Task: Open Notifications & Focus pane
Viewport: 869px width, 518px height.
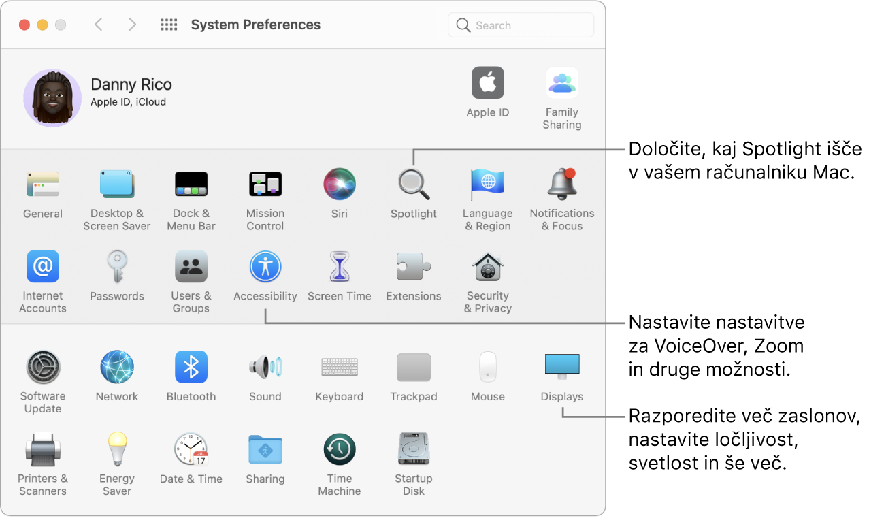Action: [x=562, y=184]
